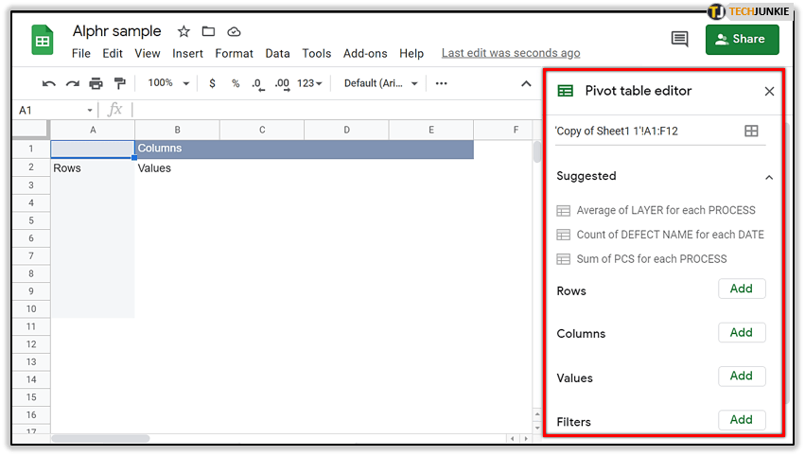Star the Alphr sample document
Screen dimensions: 805x456
point(184,32)
